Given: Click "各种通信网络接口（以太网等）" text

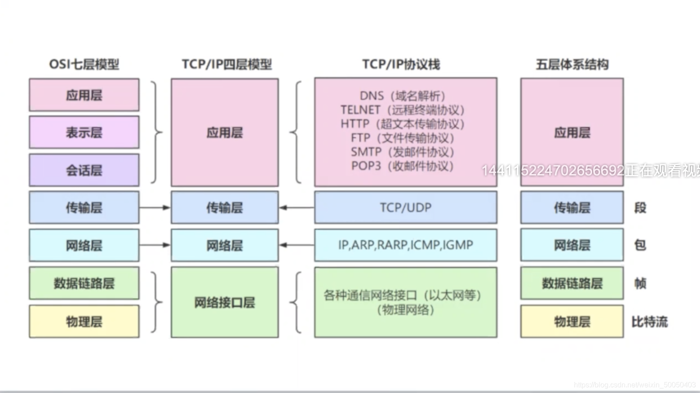Looking at the screenshot, I should [x=402, y=295].
